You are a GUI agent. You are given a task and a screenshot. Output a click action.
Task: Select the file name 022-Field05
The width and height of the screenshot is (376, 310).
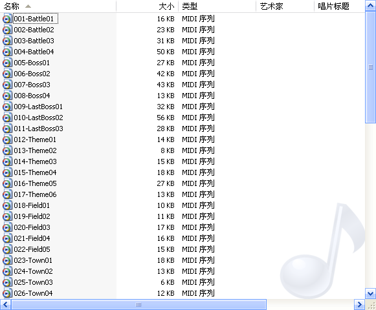pos(32,249)
